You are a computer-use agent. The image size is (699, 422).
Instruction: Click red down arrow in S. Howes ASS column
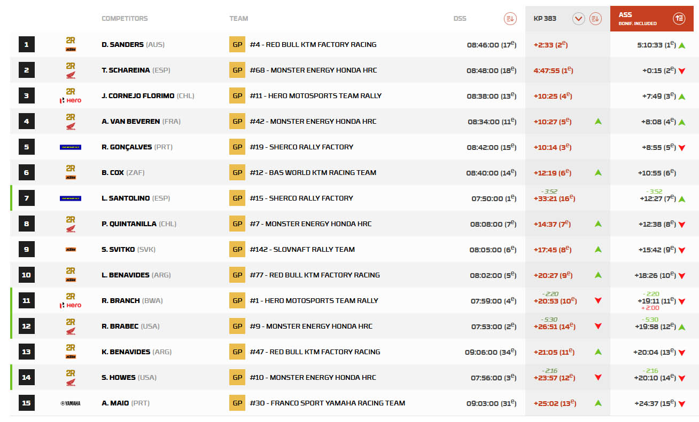coord(682,378)
